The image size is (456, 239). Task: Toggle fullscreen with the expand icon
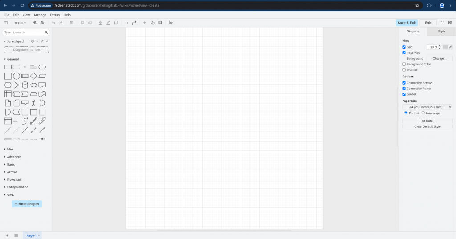[442, 23]
